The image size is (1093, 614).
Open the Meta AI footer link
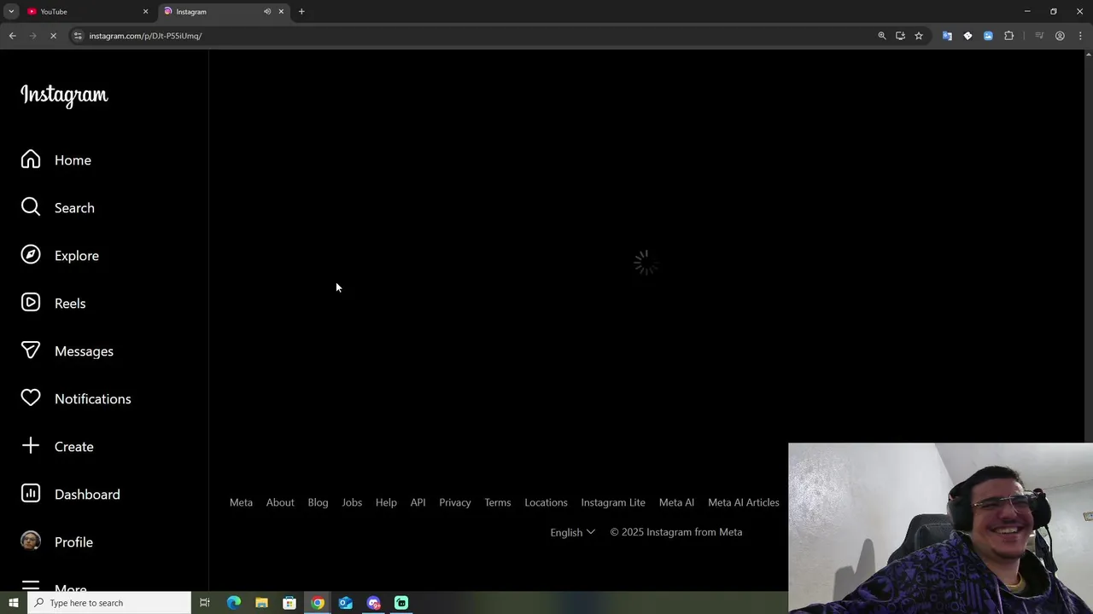(x=676, y=502)
